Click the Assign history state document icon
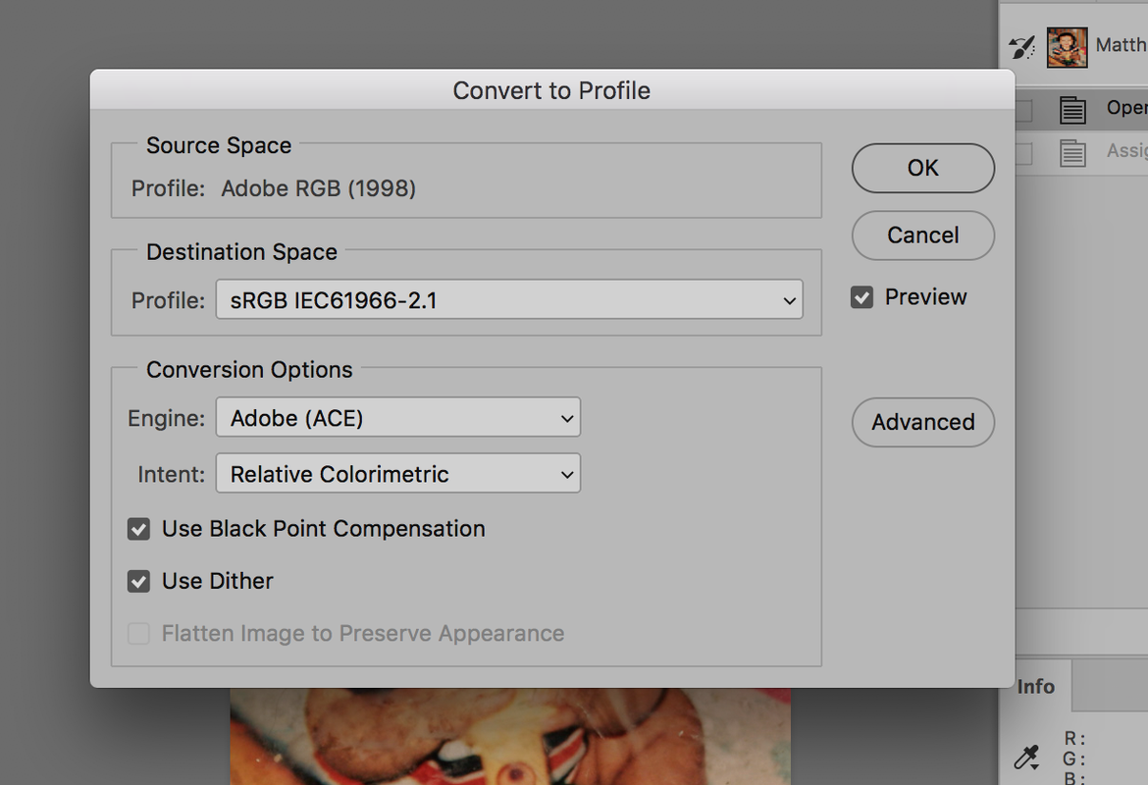This screenshot has width=1148, height=785. [x=1072, y=153]
